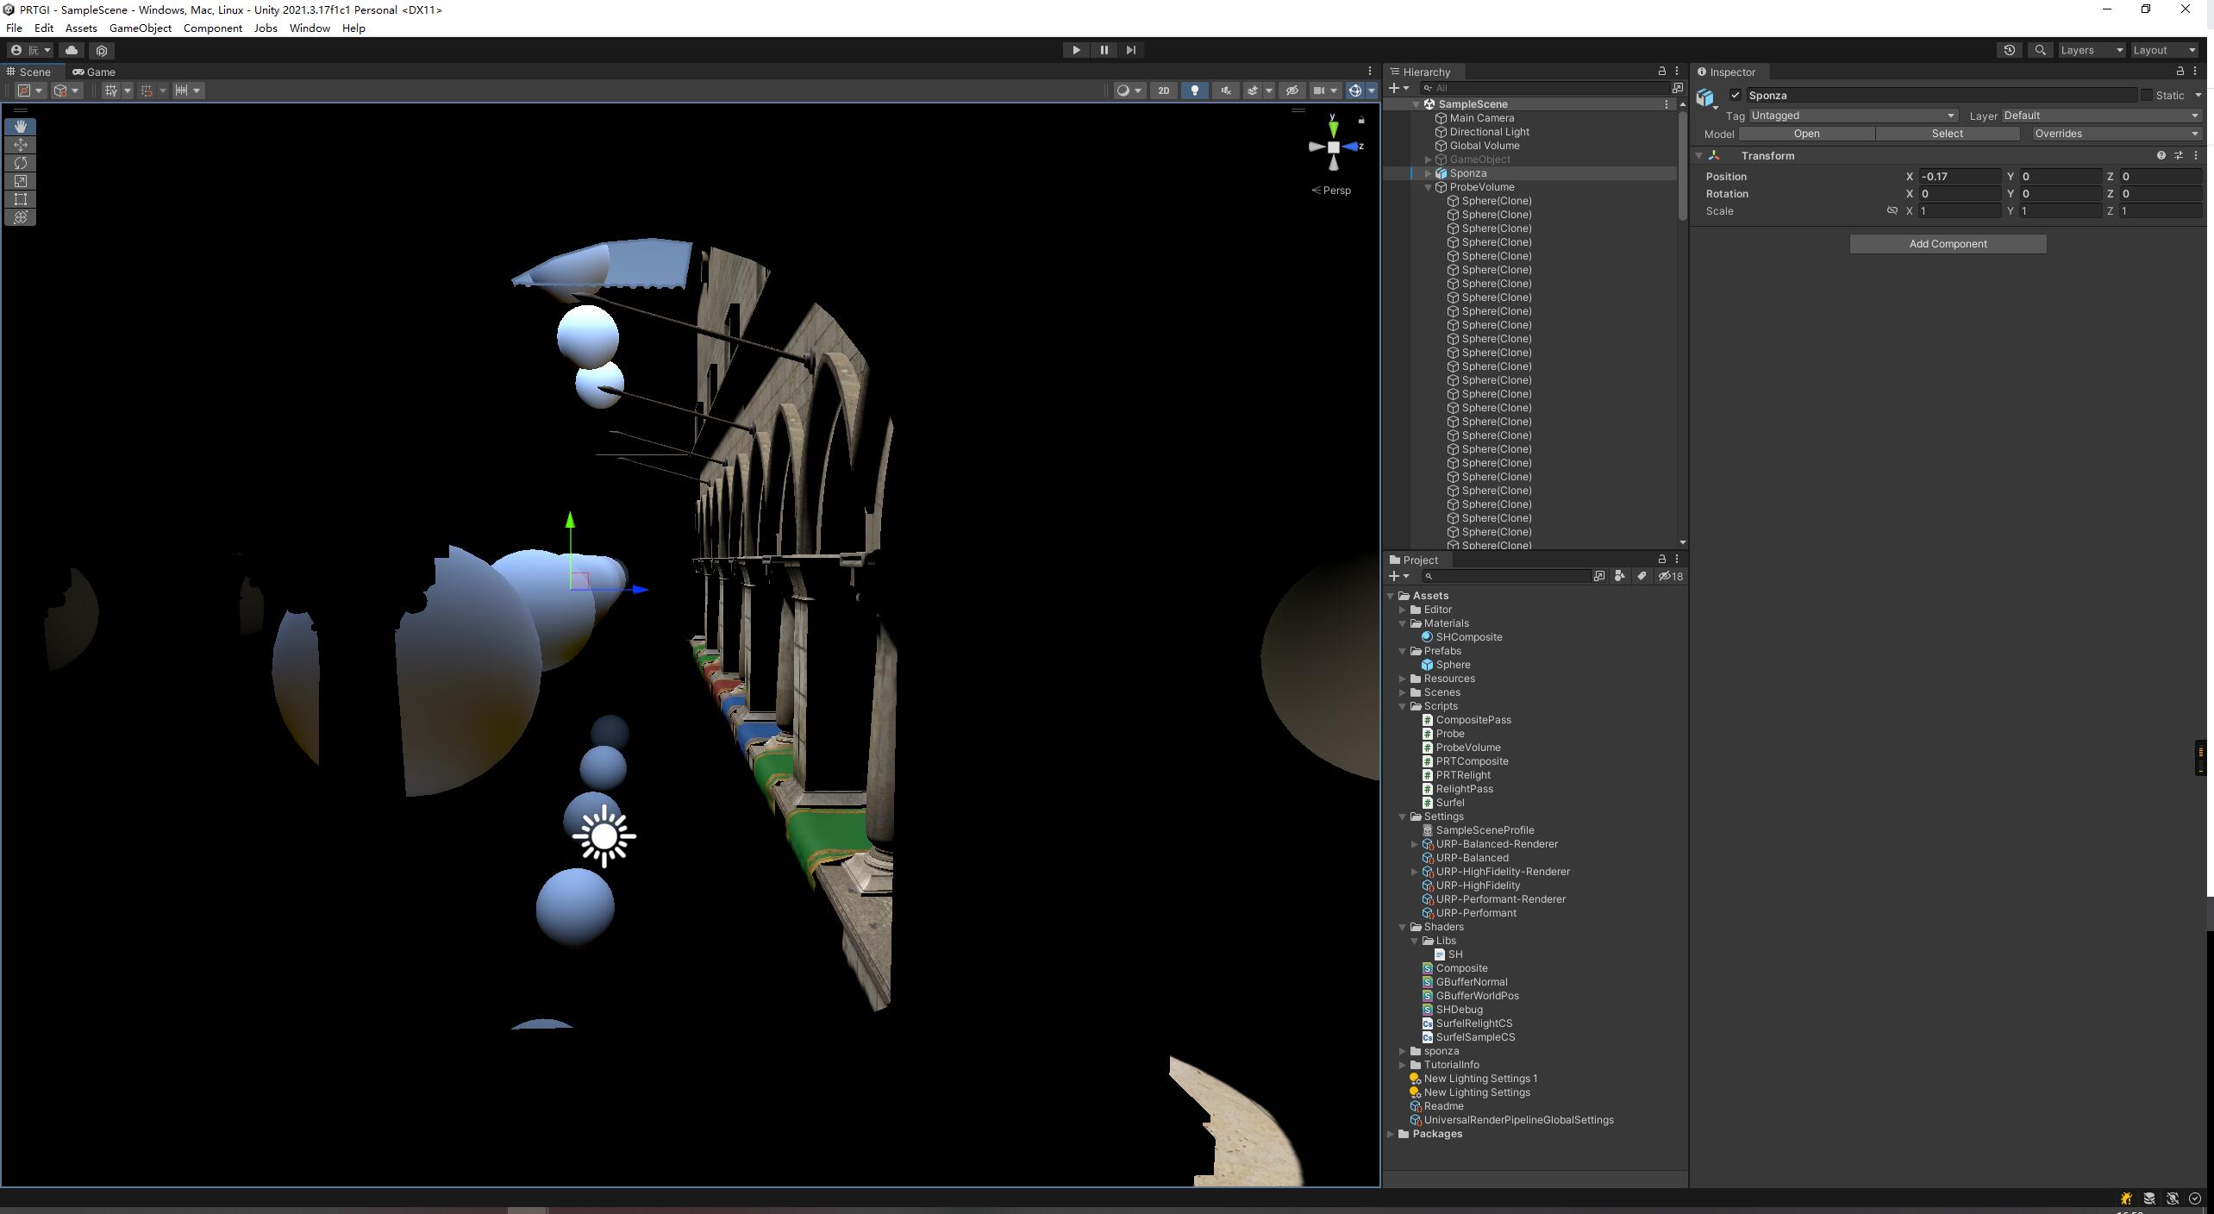Select the Transform tool
This screenshot has width=2214, height=1214.
[21, 217]
